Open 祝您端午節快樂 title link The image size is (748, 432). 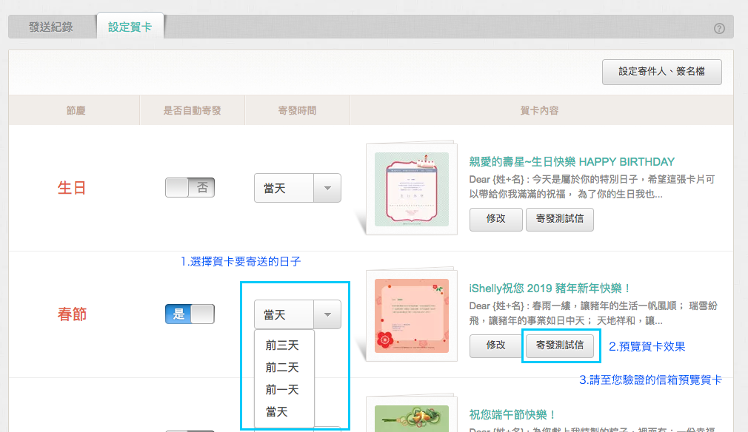click(512, 415)
